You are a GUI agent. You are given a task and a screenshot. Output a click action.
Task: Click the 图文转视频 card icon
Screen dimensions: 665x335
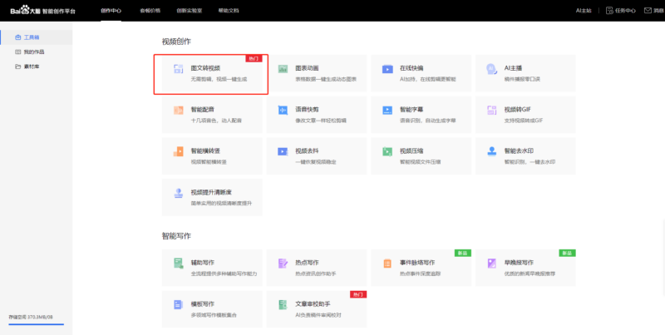pyautogui.click(x=178, y=69)
